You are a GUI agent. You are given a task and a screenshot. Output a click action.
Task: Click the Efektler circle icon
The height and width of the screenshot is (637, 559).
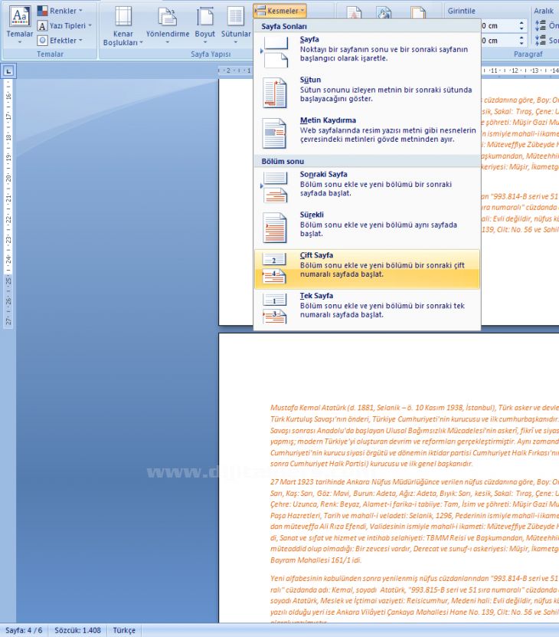(x=42, y=40)
